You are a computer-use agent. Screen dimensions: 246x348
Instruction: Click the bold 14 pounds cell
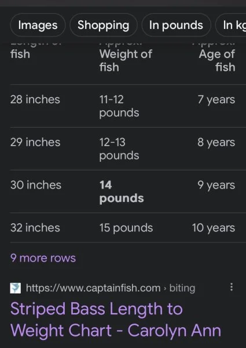click(122, 192)
